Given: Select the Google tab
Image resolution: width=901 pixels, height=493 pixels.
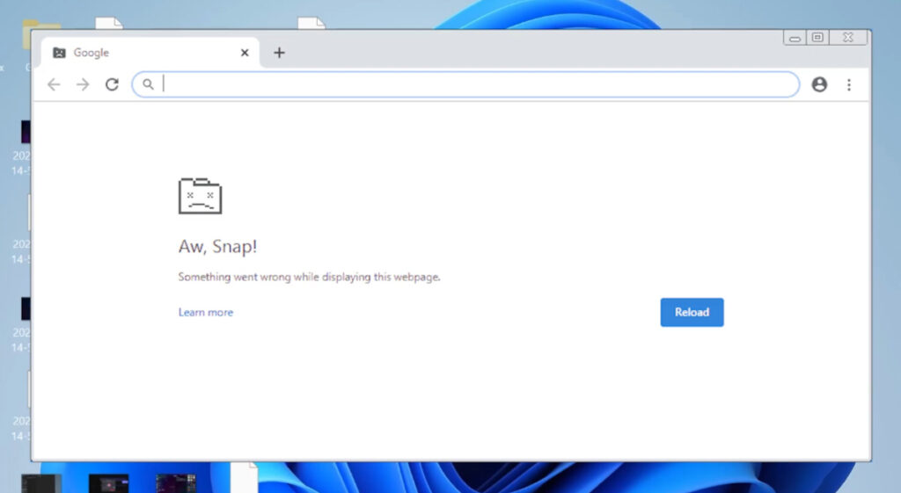Looking at the screenshot, I should (x=150, y=53).
